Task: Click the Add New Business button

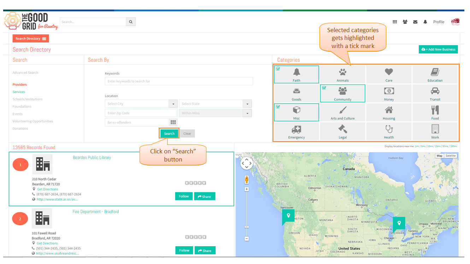Action: [x=438, y=49]
